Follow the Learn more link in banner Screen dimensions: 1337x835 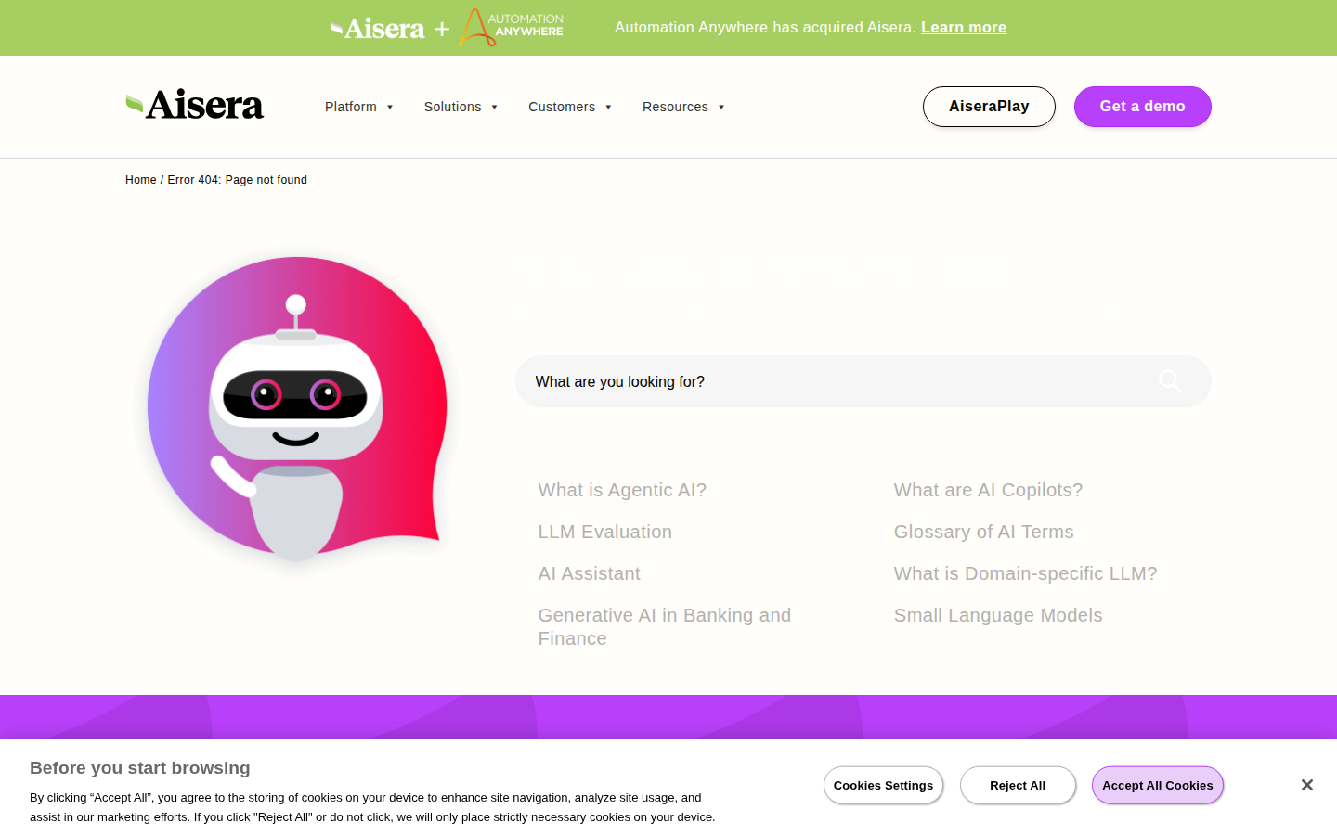point(963,28)
